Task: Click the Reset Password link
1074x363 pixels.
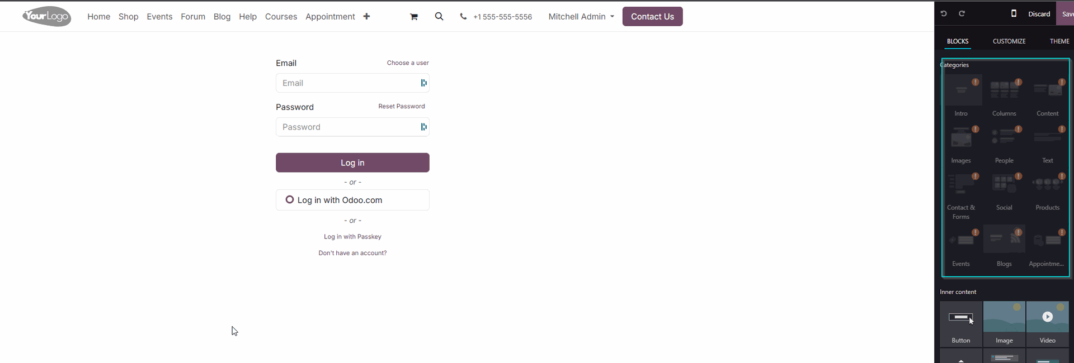Action: coord(401,106)
